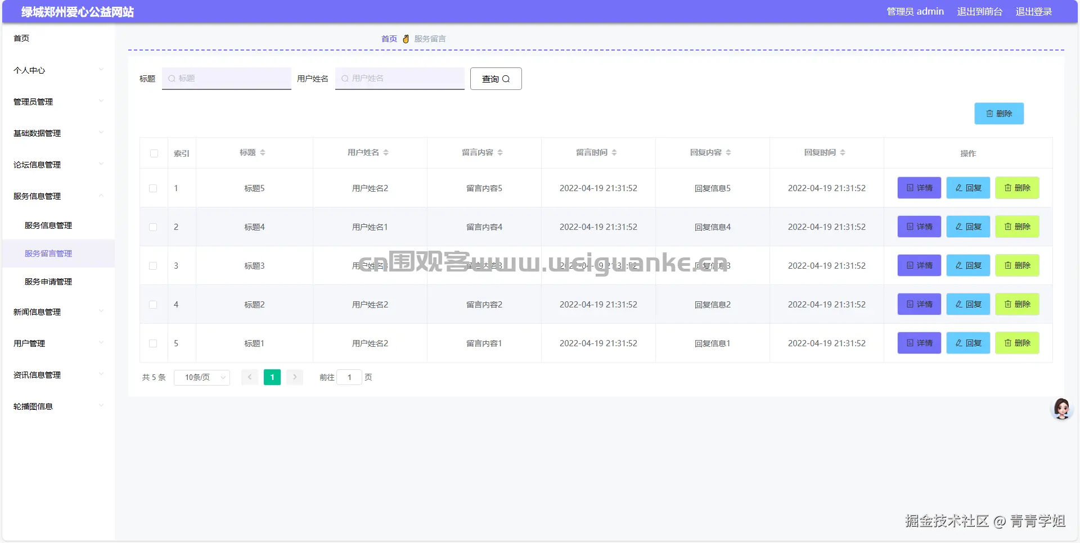Delete the 标题5 row

(x=1017, y=188)
